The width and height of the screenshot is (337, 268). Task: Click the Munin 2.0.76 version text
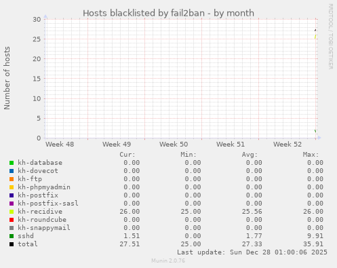(168, 261)
